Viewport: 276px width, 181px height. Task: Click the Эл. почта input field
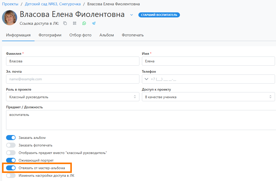click(73, 79)
